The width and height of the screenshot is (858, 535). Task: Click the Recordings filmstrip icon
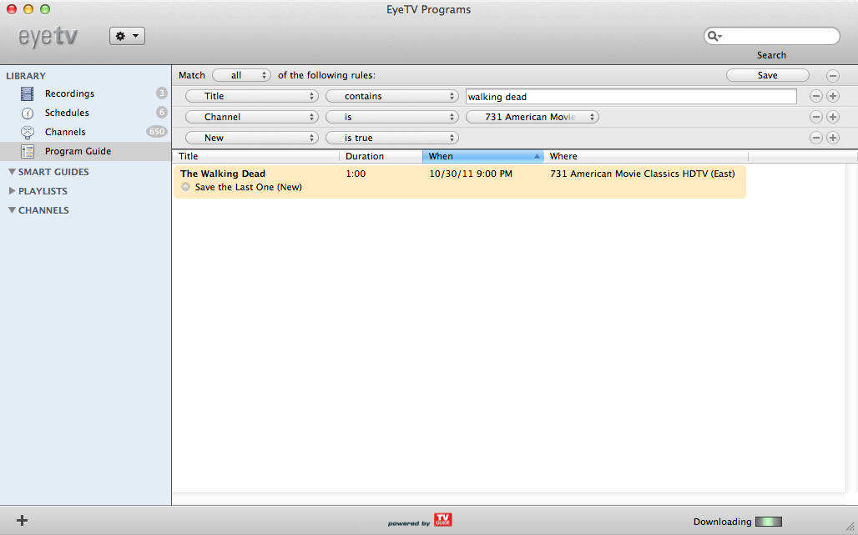point(28,93)
